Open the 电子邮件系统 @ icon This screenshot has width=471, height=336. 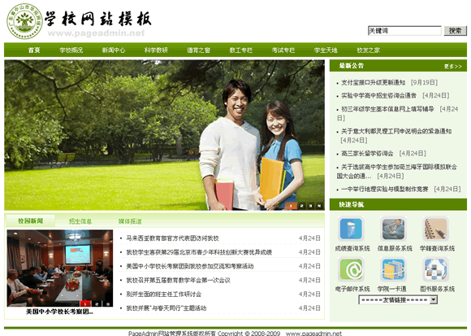351,269
